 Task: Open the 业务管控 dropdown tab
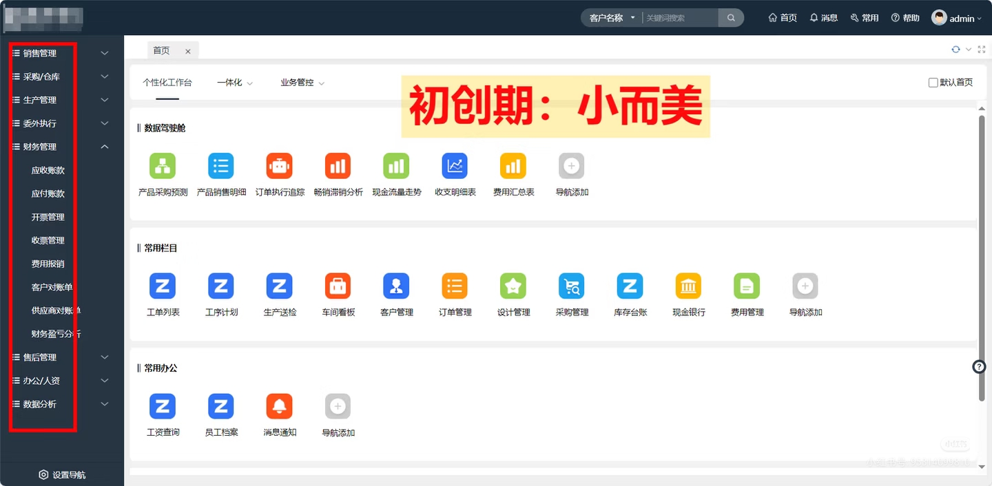click(302, 83)
